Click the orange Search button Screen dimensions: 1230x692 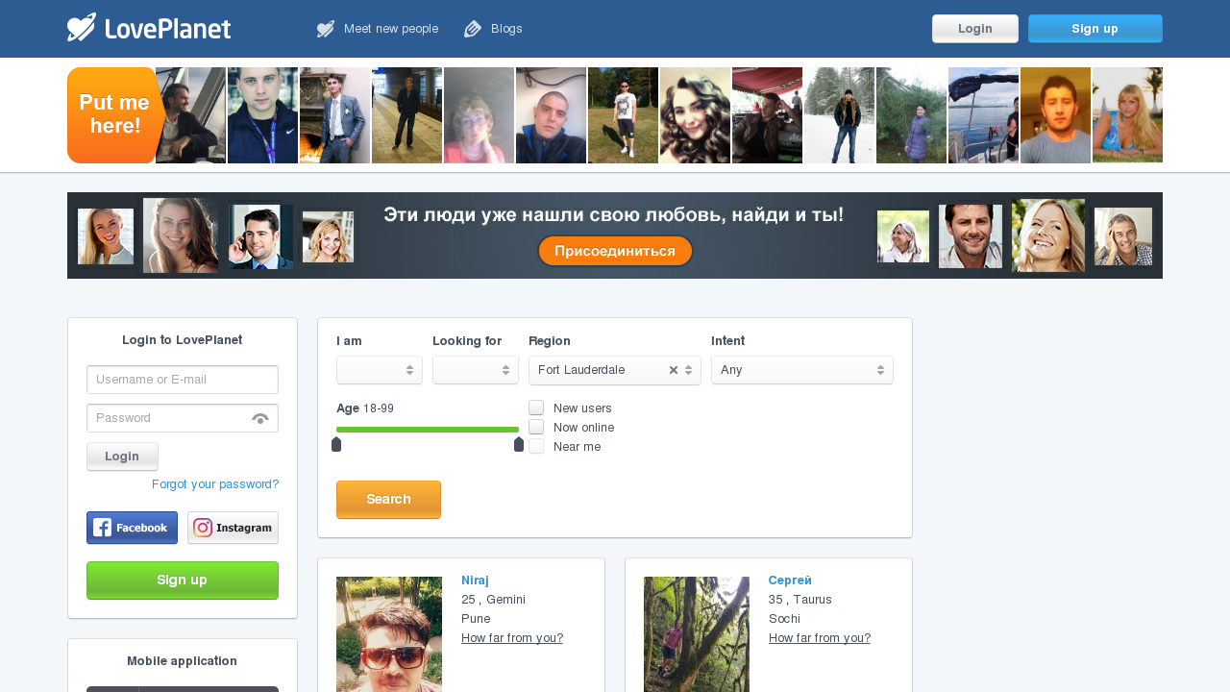(x=388, y=500)
